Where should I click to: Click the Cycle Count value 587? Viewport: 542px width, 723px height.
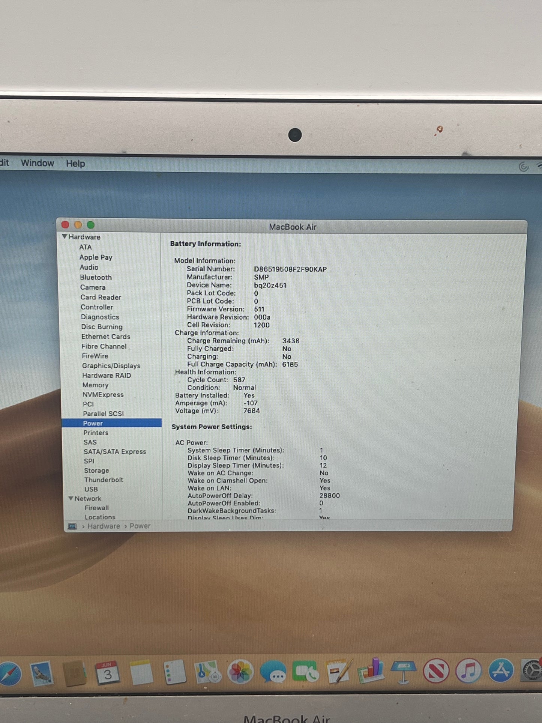click(239, 380)
